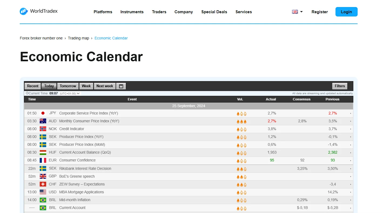Click the Sweden flag on Riksbank Interest Rate row
The image size is (383, 213).
click(43, 168)
